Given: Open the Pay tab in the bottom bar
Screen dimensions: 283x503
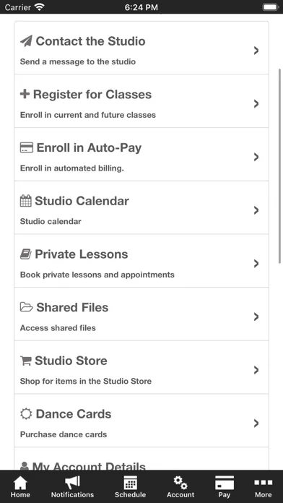Looking at the screenshot, I should click(x=225, y=487).
